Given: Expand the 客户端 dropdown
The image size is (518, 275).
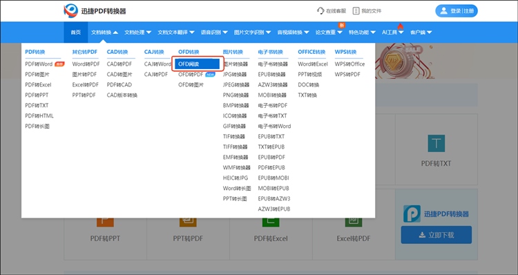Looking at the screenshot, I should coord(421,32).
